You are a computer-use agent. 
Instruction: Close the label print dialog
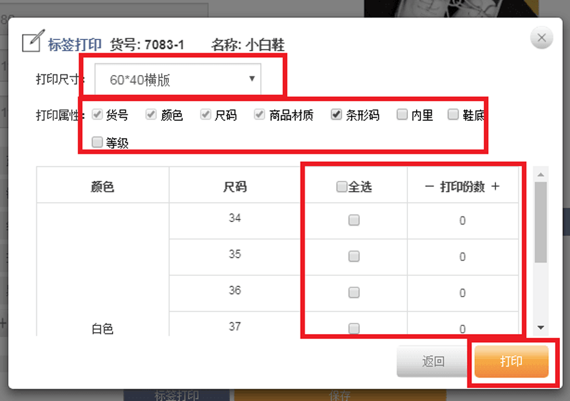coord(541,38)
